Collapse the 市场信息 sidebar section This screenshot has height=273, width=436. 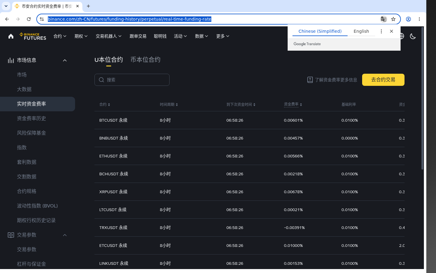coord(65,60)
